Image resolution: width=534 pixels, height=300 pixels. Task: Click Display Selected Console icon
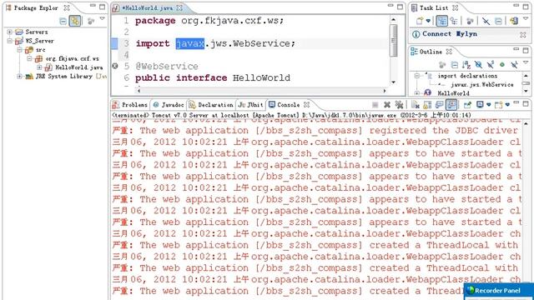pos(480,105)
